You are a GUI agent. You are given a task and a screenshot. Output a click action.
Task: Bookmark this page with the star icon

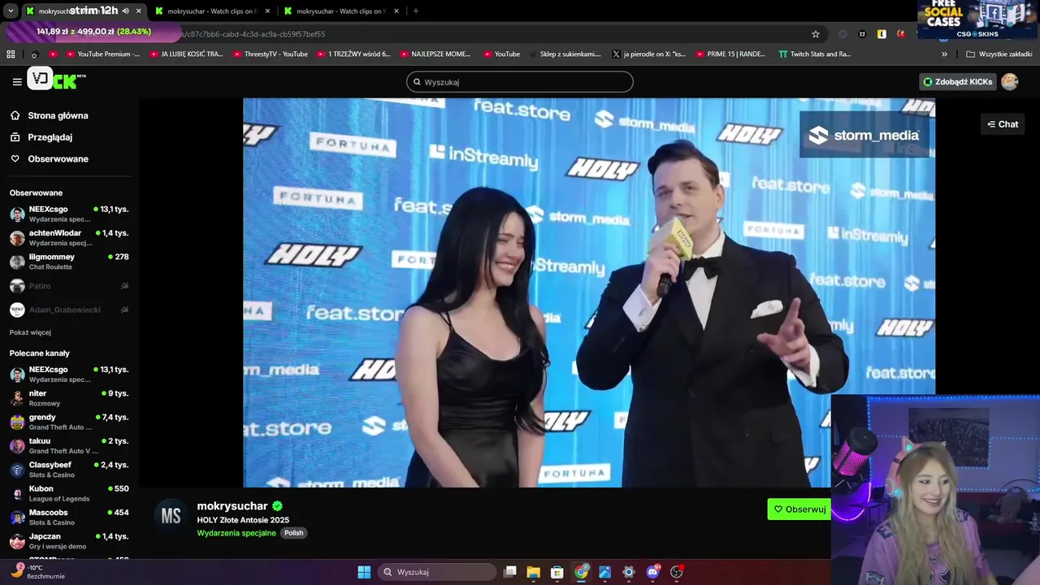pyautogui.click(x=816, y=34)
